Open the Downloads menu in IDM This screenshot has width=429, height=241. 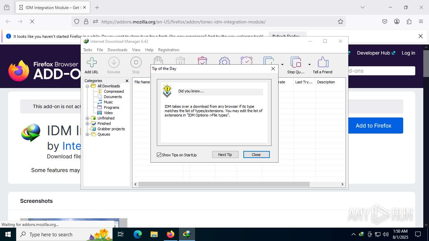pyautogui.click(x=117, y=50)
